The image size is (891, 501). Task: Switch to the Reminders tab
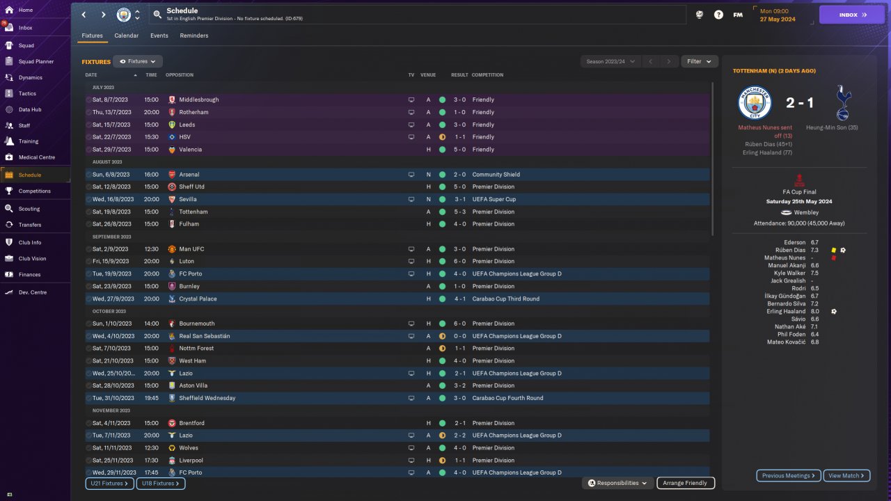point(194,35)
